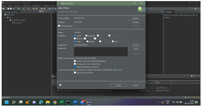
Task: Tick the abstract modifier checkbox
Action: click(x=75, y=38)
